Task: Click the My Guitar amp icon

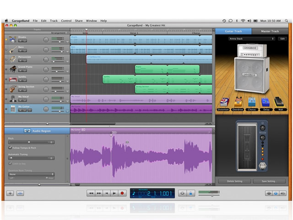Action: (13, 109)
